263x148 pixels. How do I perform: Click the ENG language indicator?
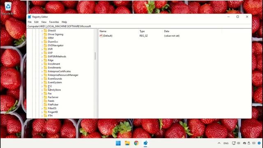tap(226, 143)
